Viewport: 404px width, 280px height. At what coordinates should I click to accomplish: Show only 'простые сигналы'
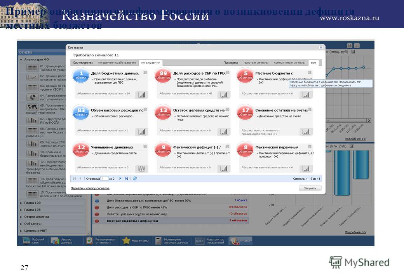(x=256, y=63)
